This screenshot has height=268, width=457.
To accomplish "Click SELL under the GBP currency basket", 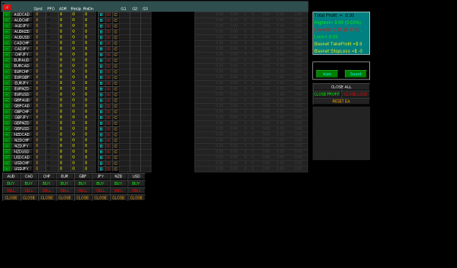I will 83,191.
